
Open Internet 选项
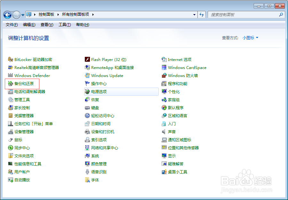point(179,59)
